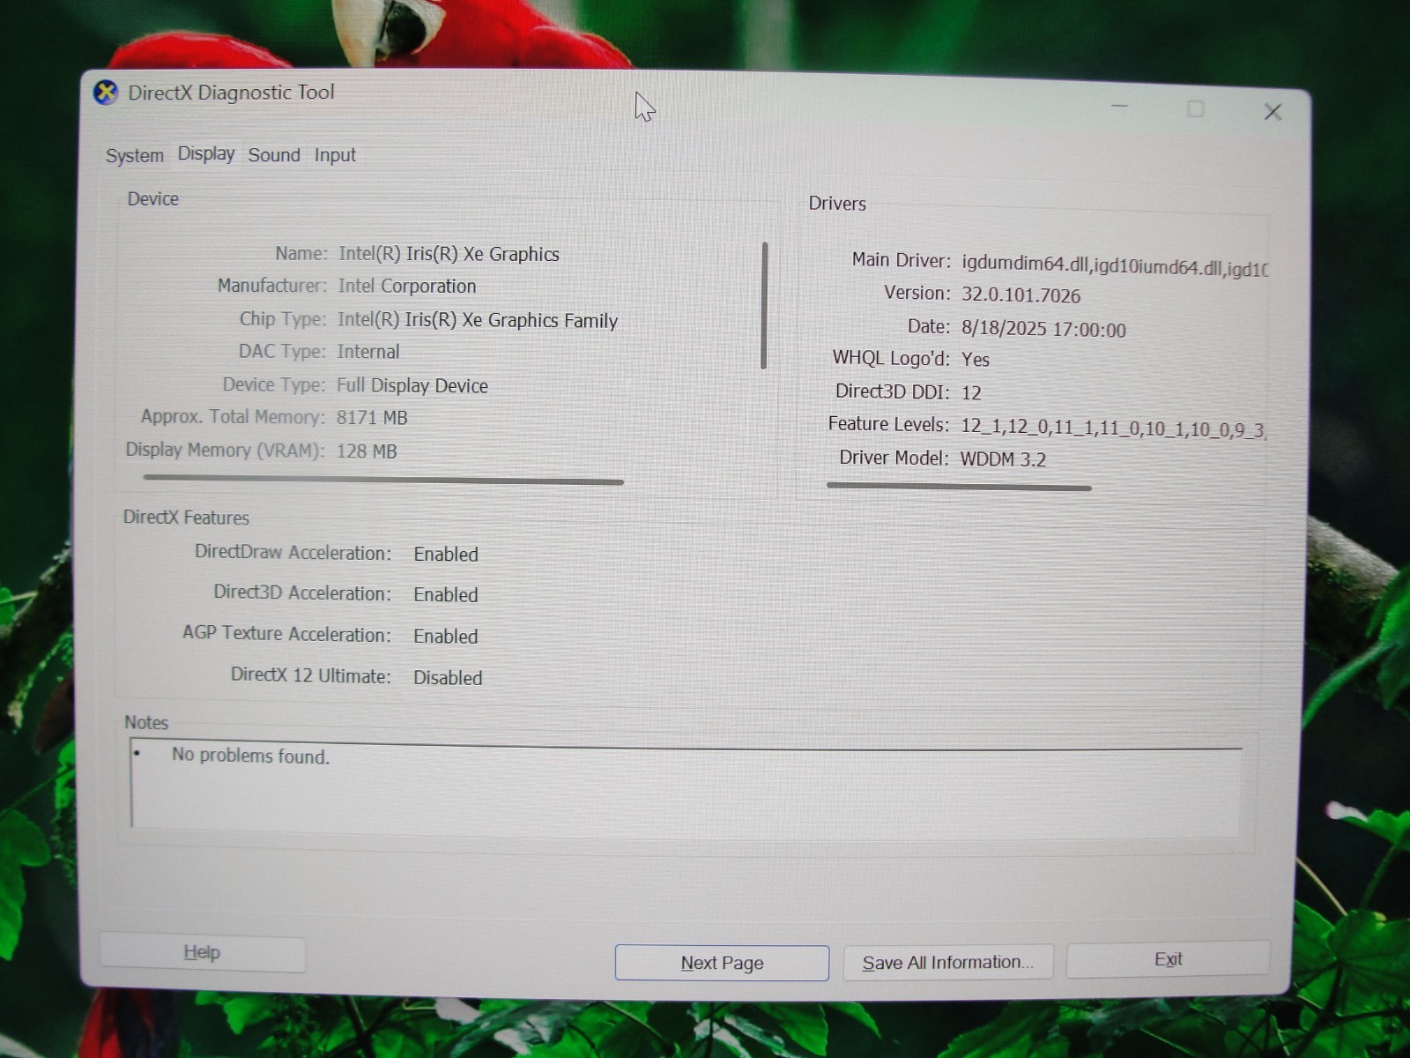Click the Help button
Screen dimensions: 1410x1058
click(x=203, y=953)
